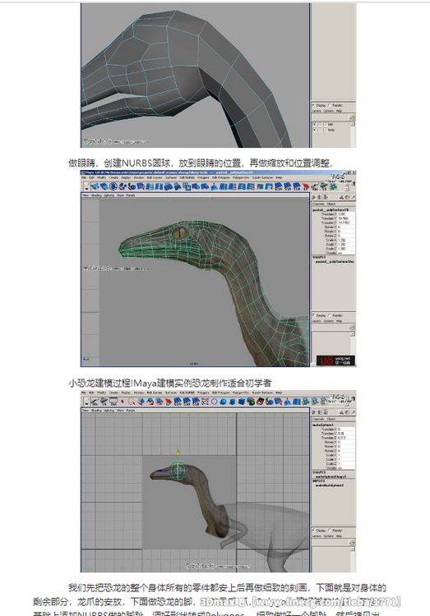430x616 pixels.
Task: Click the green NURBS sphere on dinosaur eye
Action: [178, 471]
